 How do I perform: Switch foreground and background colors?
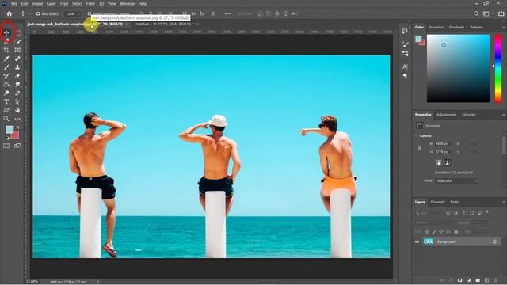pos(17,127)
